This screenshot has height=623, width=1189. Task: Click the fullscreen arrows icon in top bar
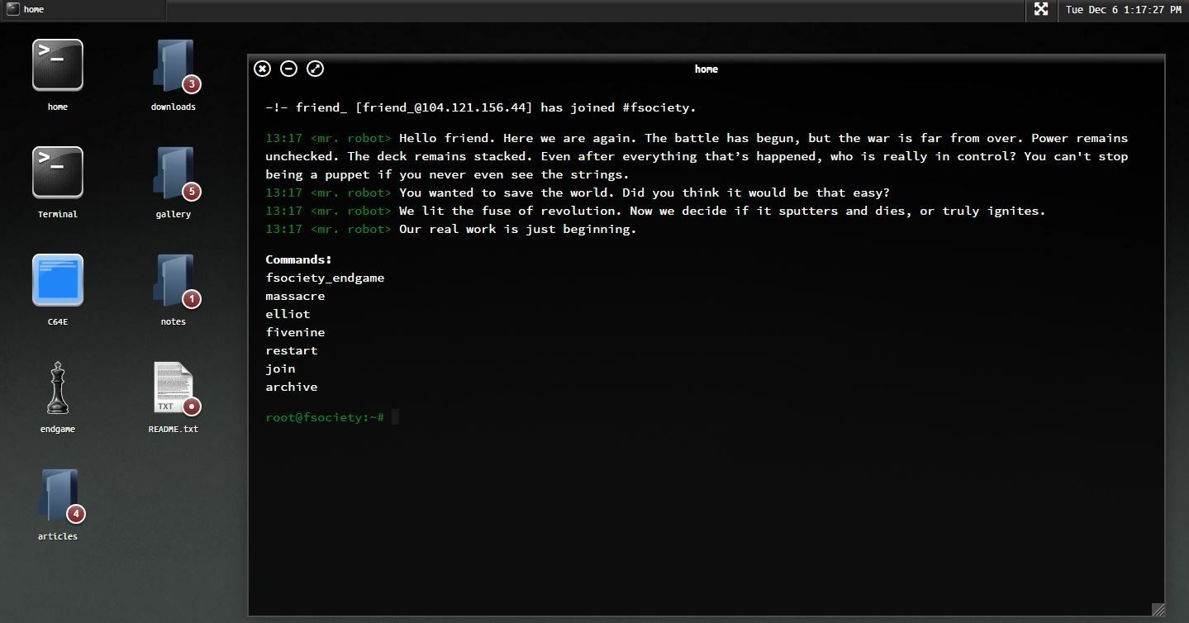click(1041, 9)
